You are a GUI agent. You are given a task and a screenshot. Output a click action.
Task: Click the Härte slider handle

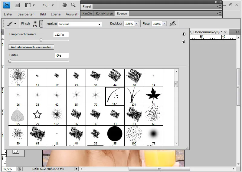tap(10, 61)
